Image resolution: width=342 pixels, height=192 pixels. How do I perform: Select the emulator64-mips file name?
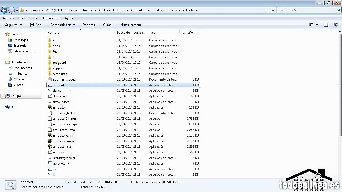(65, 124)
